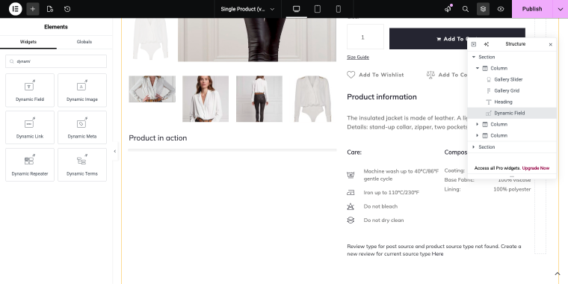Select the hands-on-hips blouse thumbnail

pos(152,89)
